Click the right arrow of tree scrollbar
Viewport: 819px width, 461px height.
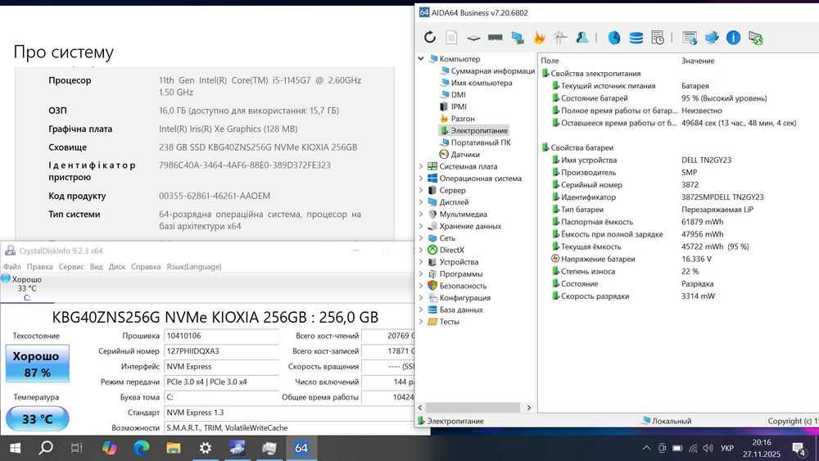coord(528,407)
